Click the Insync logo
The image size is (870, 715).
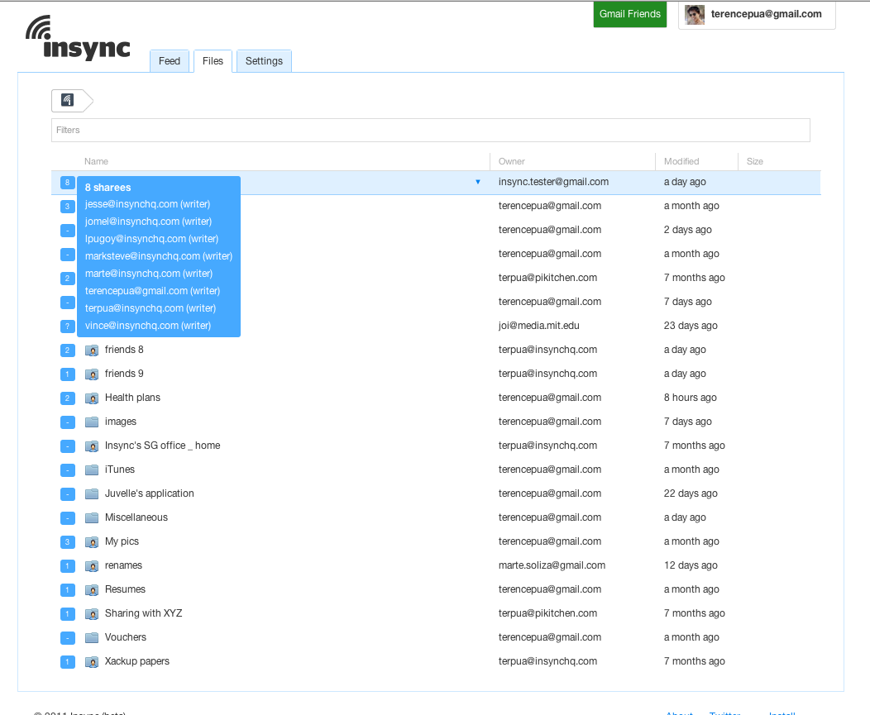tap(78, 39)
